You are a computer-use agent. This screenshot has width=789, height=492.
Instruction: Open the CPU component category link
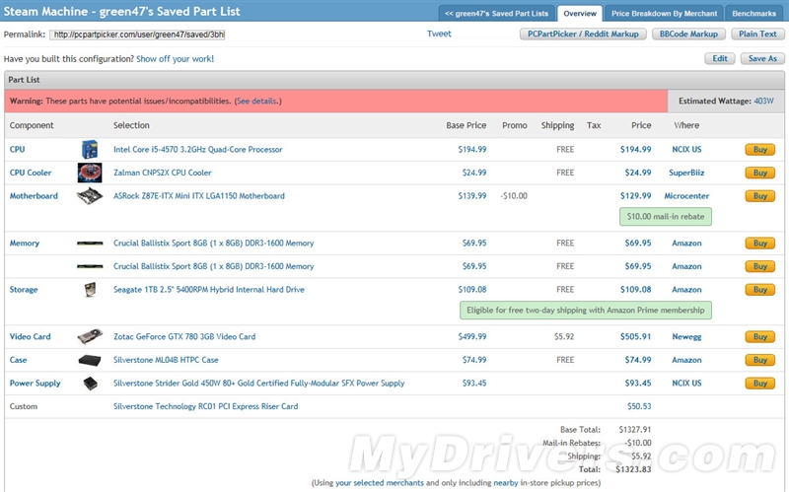pos(17,150)
